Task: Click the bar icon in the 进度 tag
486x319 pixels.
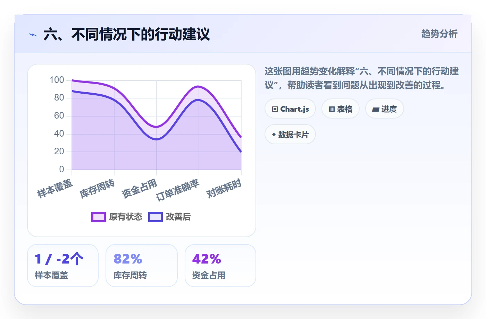Action: click(x=376, y=109)
